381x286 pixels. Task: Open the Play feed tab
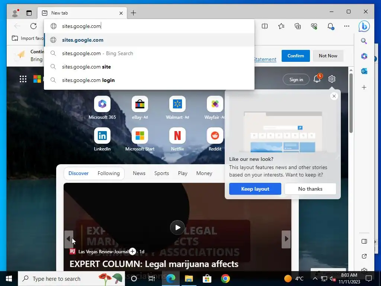182,173
